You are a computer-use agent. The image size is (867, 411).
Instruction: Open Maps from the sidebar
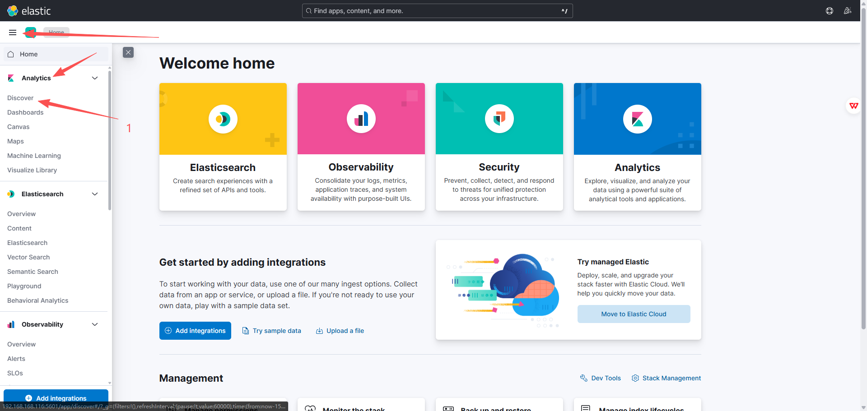pyautogui.click(x=15, y=141)
